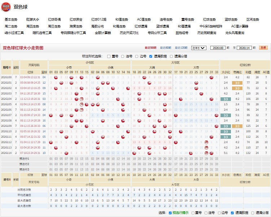
Task: Toggle 边号 checkbox in bottom 选择 row
Action: [x=219, y=213]
